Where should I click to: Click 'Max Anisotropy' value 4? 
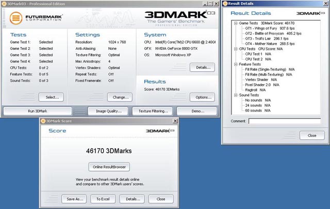click(x=109, y=62)
